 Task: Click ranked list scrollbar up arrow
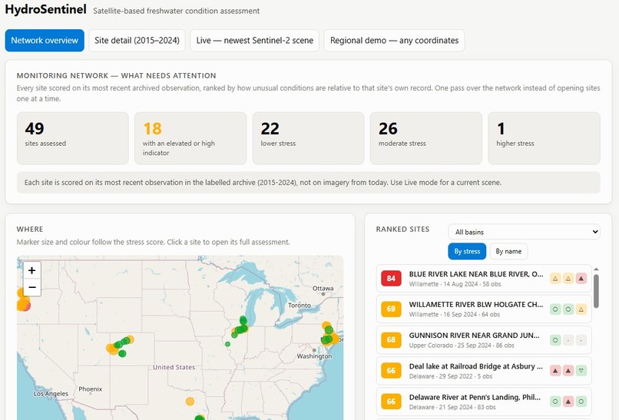(x=596, y=270)
